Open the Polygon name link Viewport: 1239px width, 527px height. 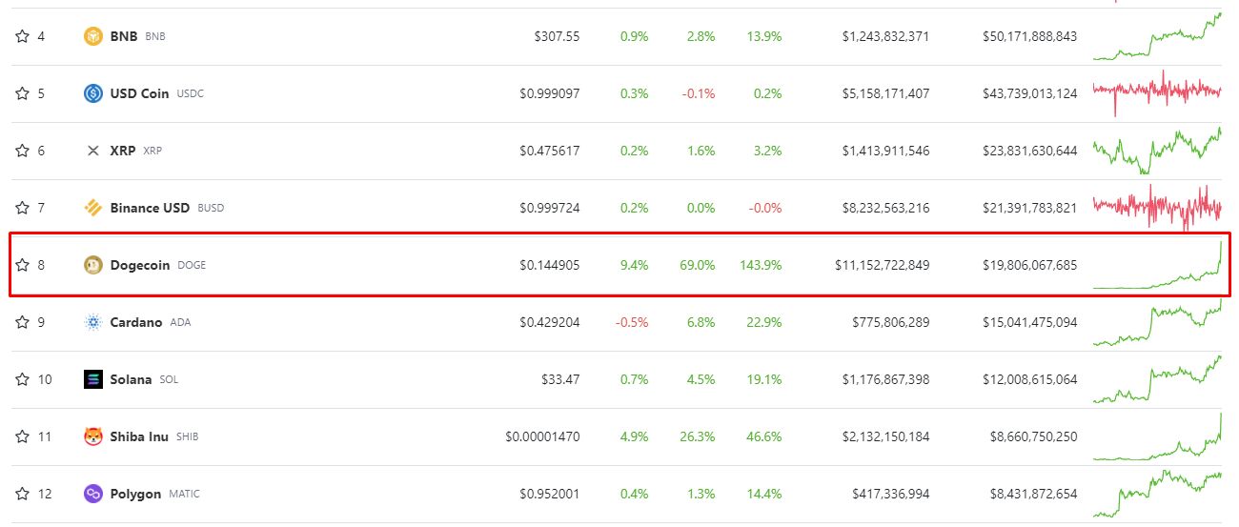(x=136, y=494)
